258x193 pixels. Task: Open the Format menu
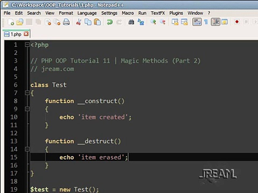66,13
